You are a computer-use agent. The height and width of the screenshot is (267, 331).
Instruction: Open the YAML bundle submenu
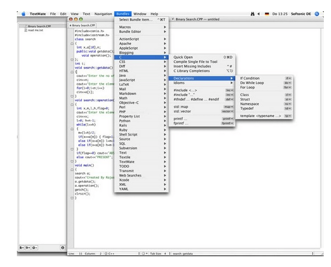pos(141,189)
